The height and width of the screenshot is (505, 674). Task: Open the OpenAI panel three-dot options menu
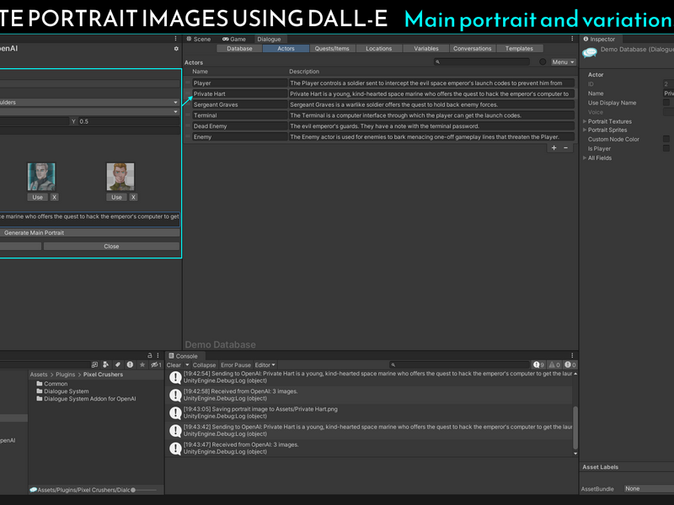175,39
